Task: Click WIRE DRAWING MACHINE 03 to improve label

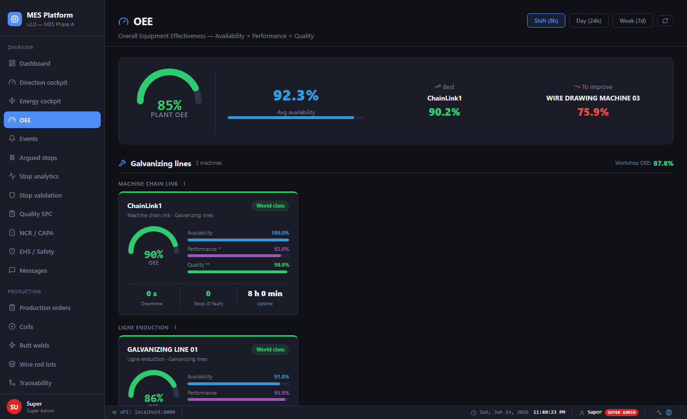Action: coord(593,98)
